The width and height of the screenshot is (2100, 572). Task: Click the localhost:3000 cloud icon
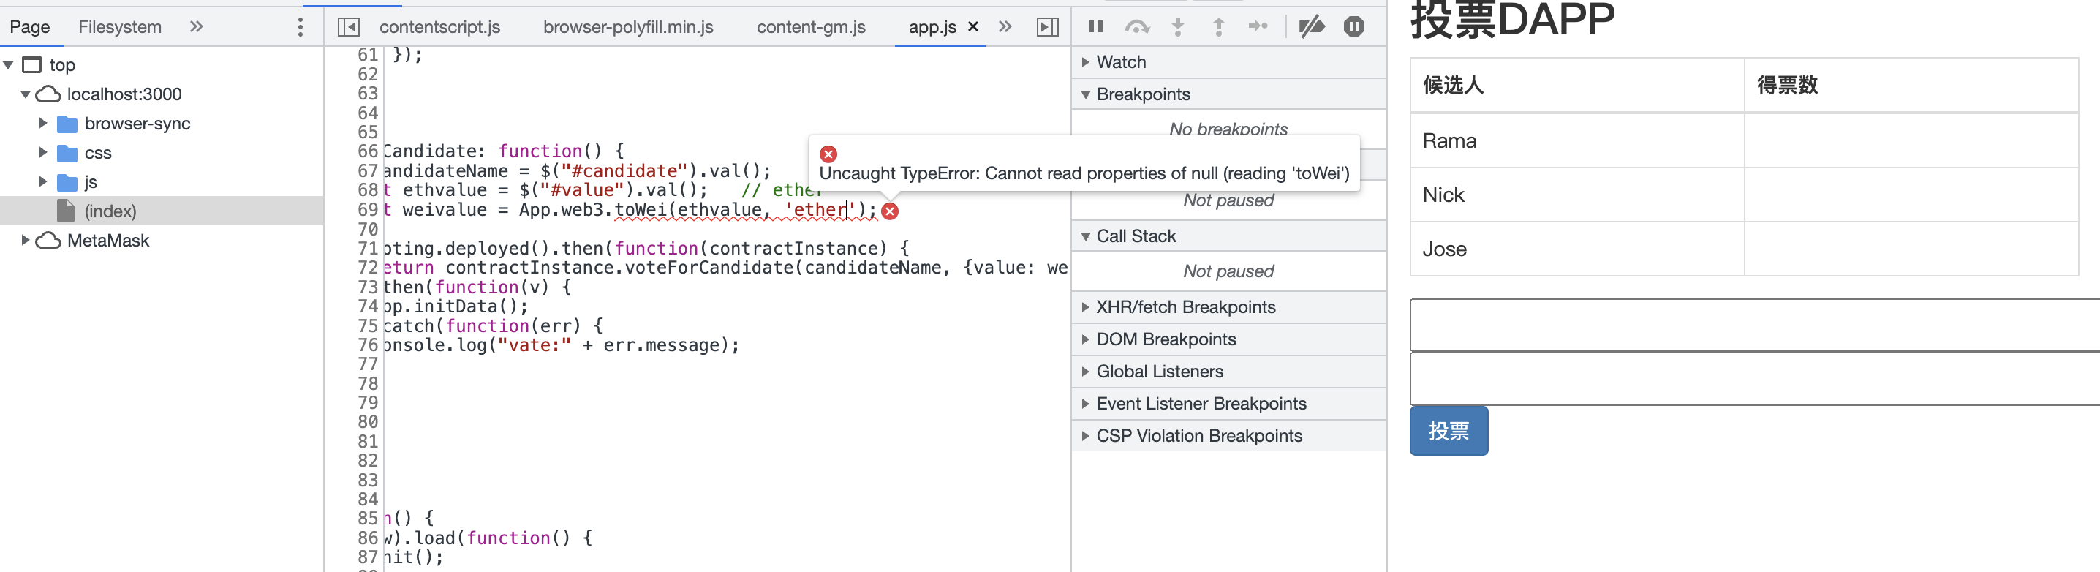[48, 94]
